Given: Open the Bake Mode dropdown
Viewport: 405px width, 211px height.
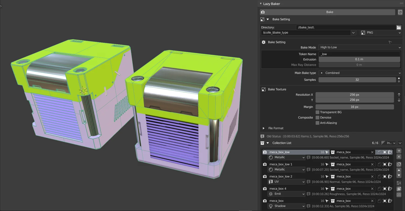Looking at the screenshot, I should click(x=360, y=47).
